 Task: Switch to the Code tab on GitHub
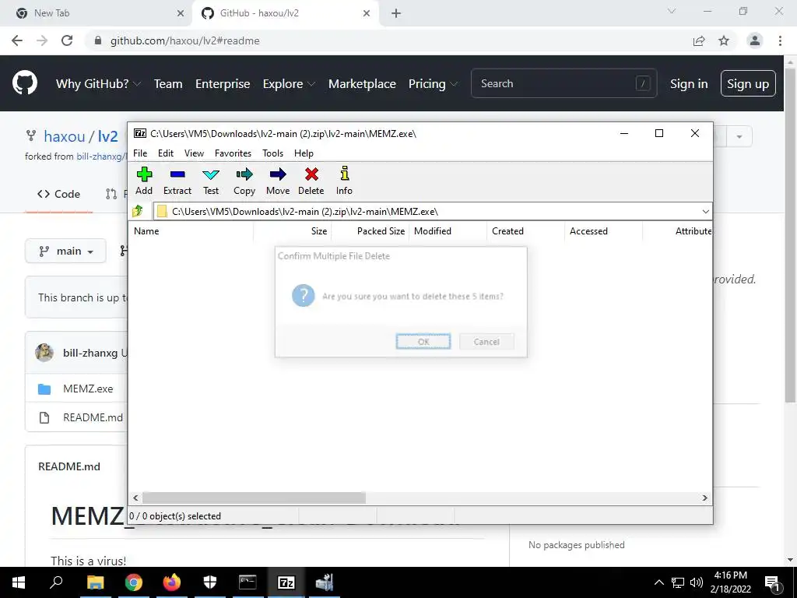point(59,194)
